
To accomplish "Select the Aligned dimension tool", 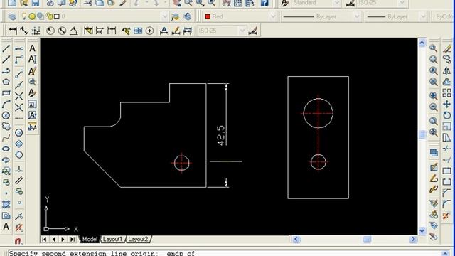I will (23, 31).
